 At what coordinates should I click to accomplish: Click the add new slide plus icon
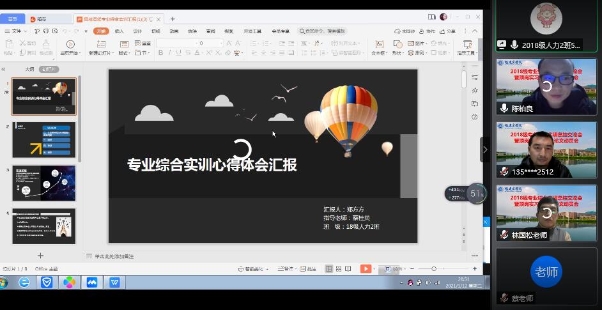[41, 256]
